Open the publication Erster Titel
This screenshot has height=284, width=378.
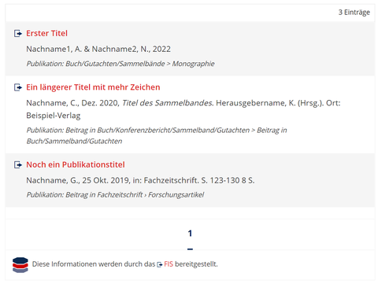[46, 33]
